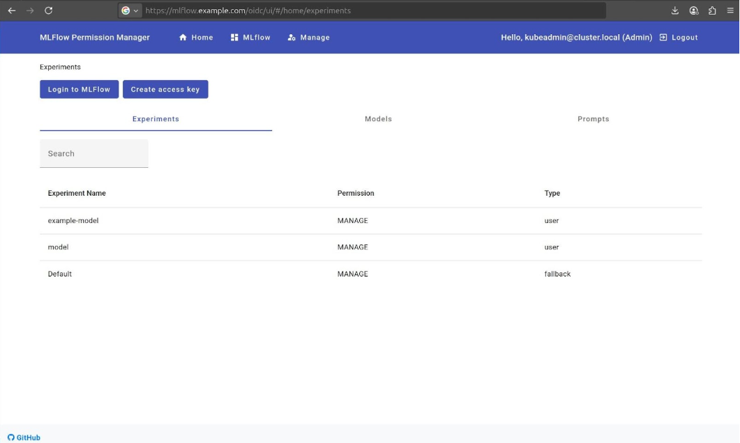
Task: Select the MLflow grid icon in the navbar
Action: (234, 38)
